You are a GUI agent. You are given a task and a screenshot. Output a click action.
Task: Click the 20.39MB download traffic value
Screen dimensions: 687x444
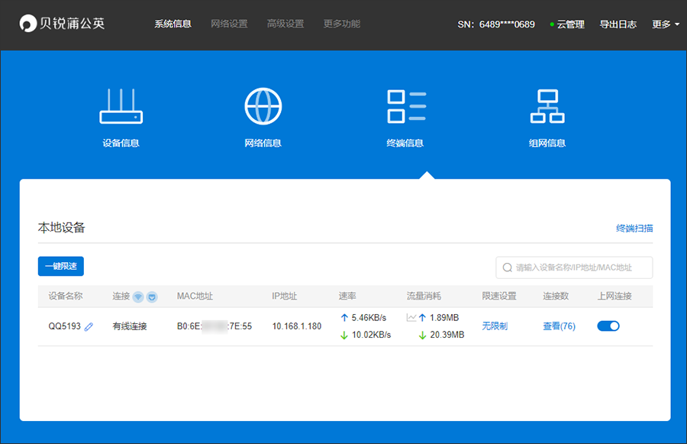point(447,335)
